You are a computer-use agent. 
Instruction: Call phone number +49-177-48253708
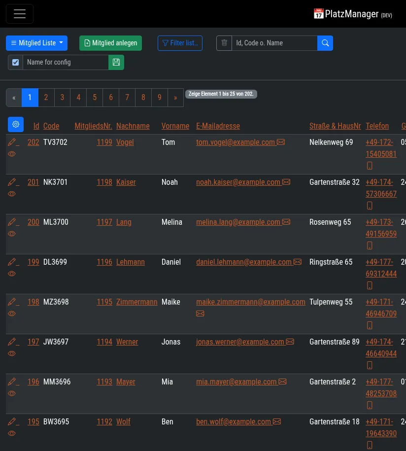[x=381, y=388]
